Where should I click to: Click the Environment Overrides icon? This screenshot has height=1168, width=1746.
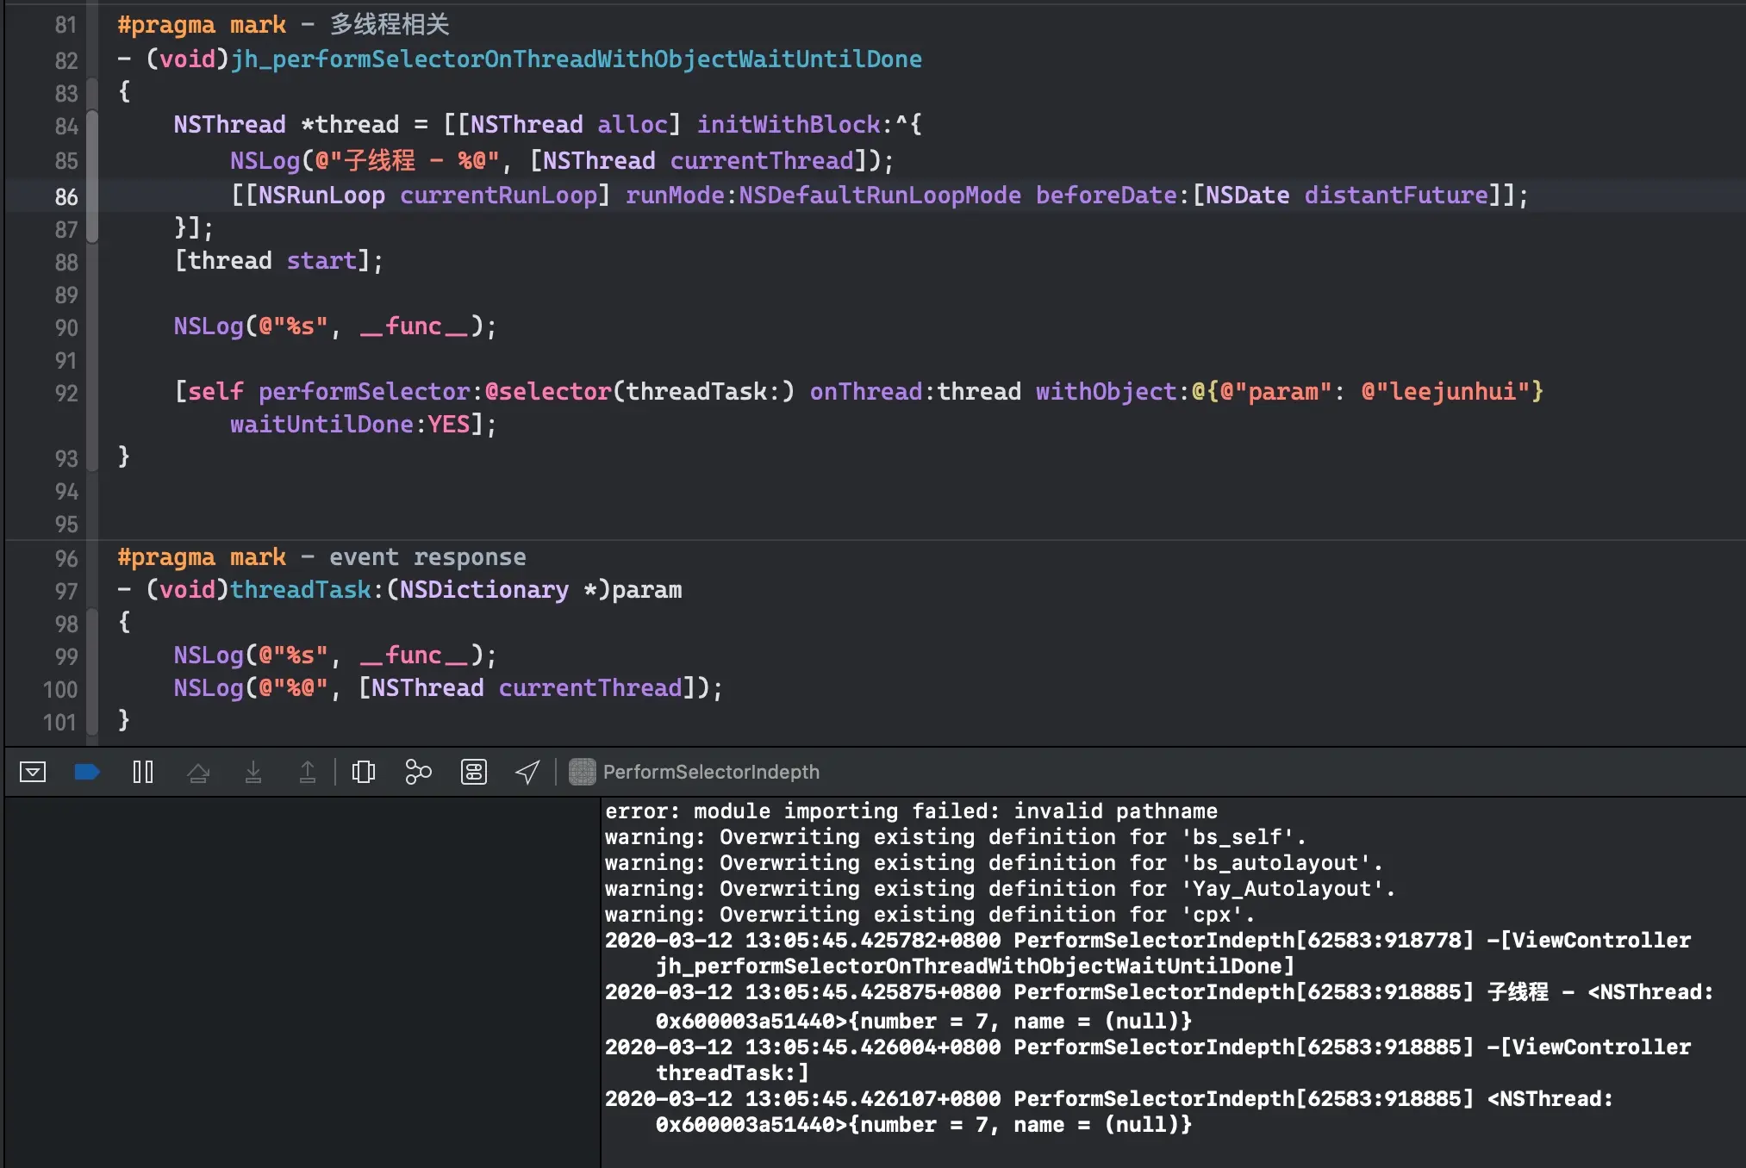pos(474,772)
